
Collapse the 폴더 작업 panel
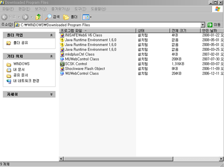coord(52,35)
